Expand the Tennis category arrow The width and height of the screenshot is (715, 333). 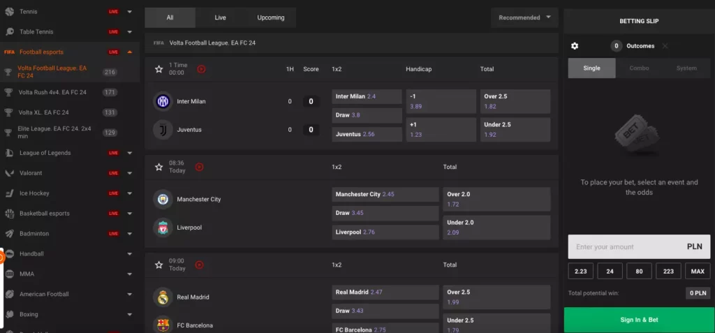(129, 11)
